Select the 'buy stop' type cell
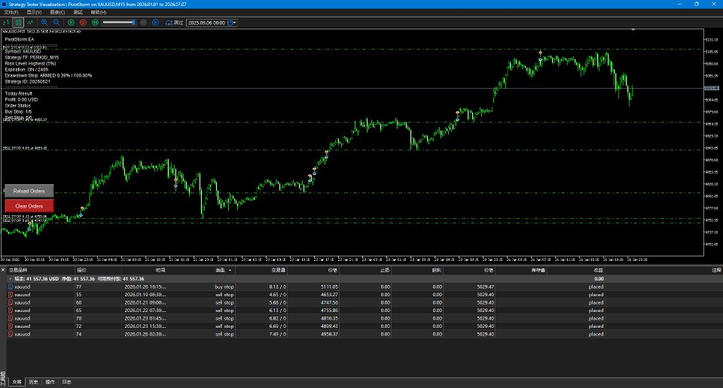723x388 pixels. click(x=224, y=286)
